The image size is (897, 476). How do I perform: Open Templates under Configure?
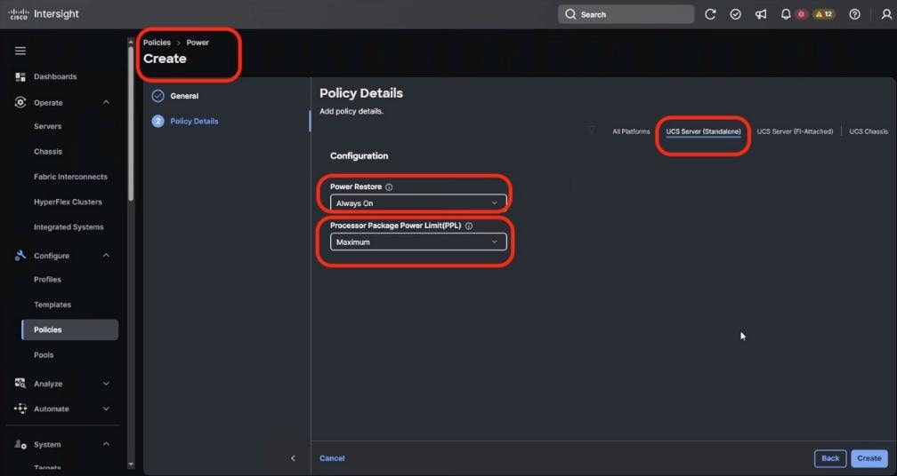[53, 305]
